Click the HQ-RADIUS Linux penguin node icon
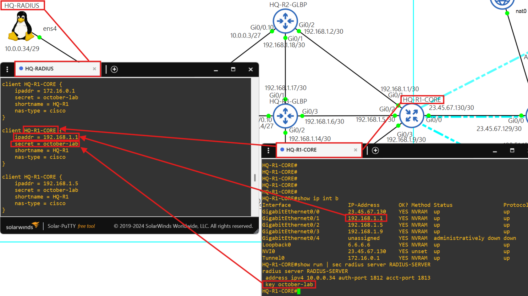The image size is (528, 296). [x=21, y=27]
